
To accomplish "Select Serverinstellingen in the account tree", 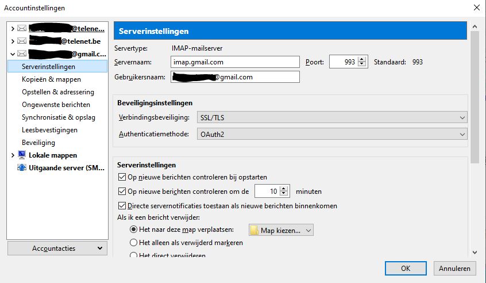I will tap(57, 66).
